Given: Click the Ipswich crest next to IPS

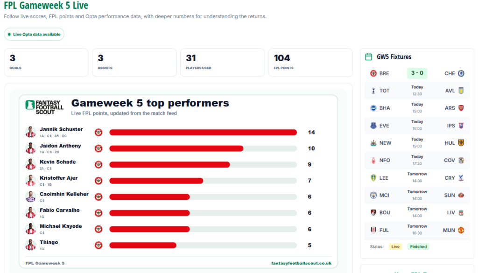Looking at the screenshot, I should point(461,126).
